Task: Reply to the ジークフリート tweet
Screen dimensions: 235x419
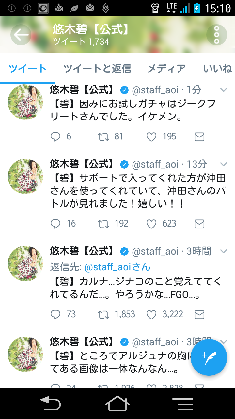Action: (56, 137)
